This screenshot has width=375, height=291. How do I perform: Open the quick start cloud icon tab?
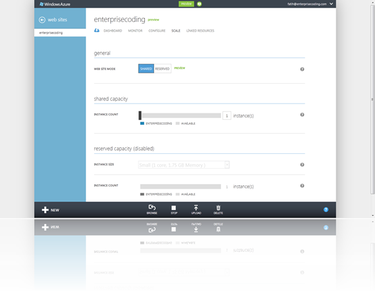(97, 30)
